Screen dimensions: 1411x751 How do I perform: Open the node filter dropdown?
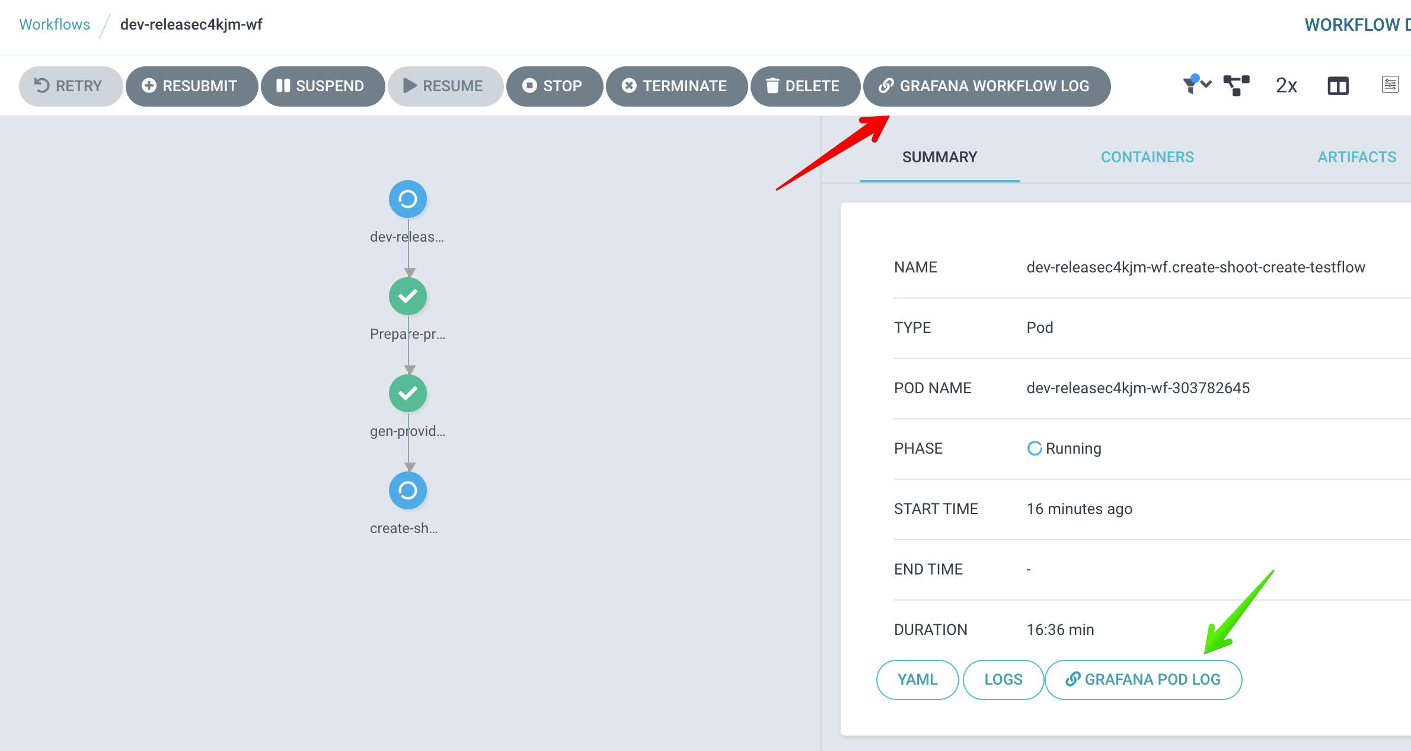(1196, 85)
